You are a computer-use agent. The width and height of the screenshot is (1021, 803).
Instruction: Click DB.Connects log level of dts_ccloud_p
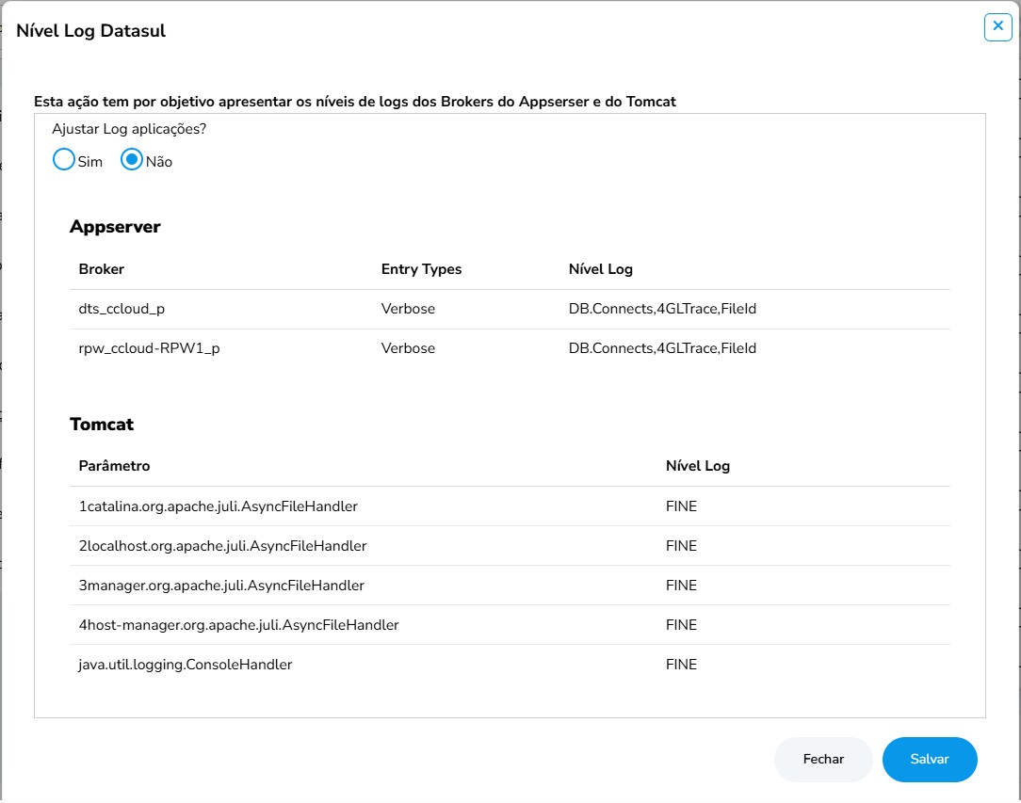[662, 309]
